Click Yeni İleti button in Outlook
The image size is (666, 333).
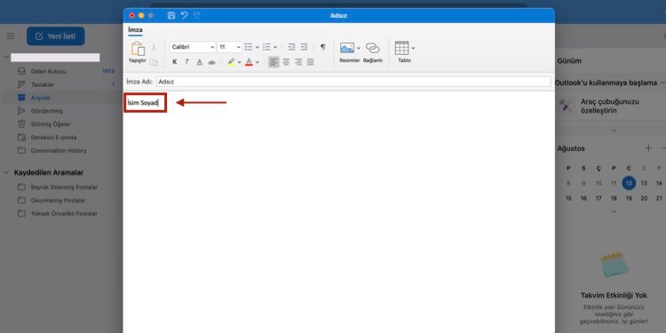point(56,36)
